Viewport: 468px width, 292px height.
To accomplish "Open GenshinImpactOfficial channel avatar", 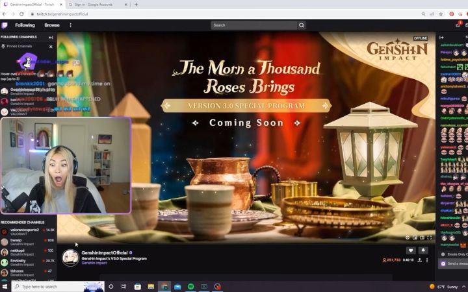I will tap(70, 258).
